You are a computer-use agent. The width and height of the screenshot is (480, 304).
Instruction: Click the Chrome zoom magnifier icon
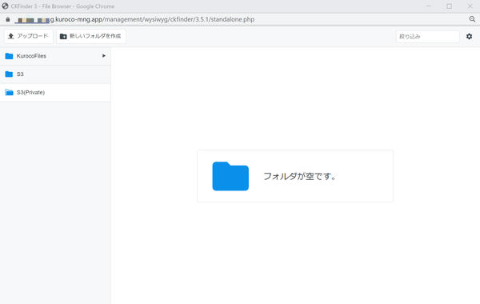click(472, 19)
